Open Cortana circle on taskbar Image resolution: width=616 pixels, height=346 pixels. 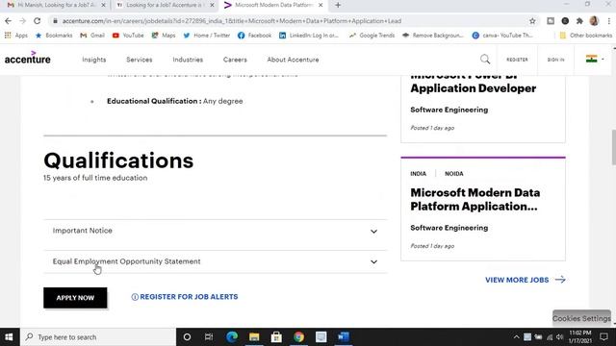point(187,337)
